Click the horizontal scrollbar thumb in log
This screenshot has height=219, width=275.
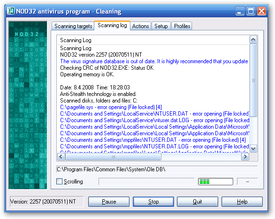pos(113,157)
